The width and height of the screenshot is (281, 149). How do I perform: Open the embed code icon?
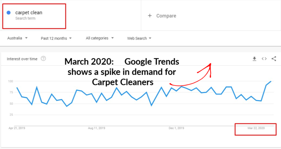coord(264,59)
